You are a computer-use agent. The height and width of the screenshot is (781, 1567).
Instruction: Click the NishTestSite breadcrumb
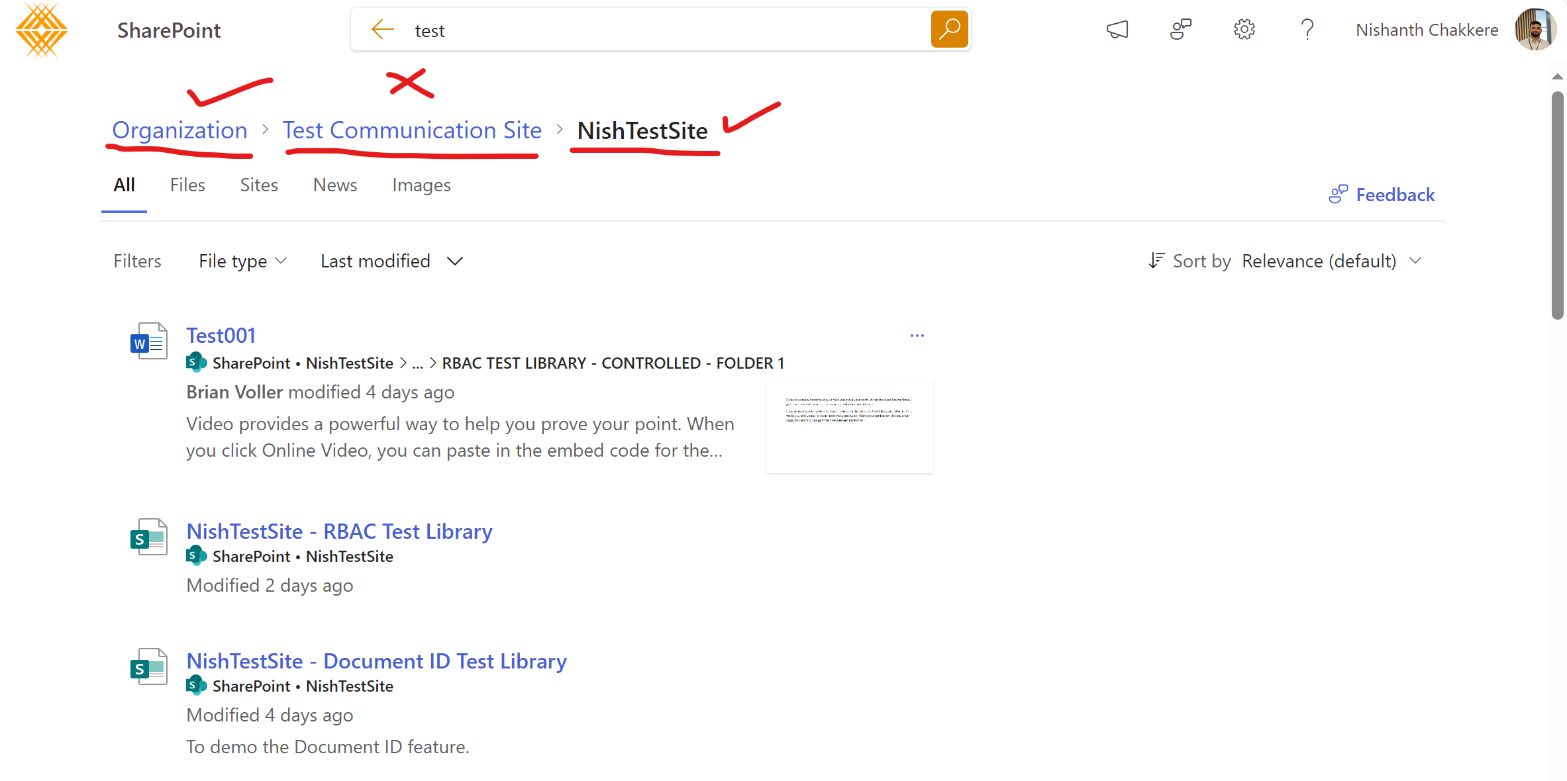tap(642, 130)
